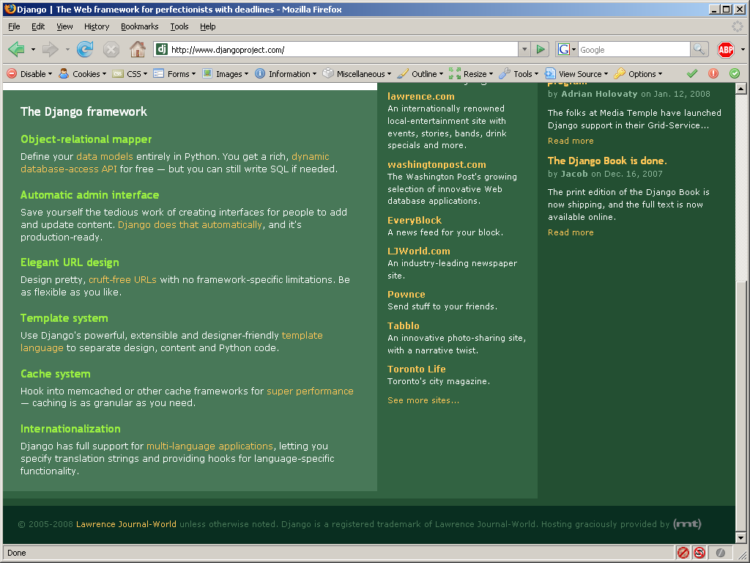Open the History menu

pyautogui.click(x=97, y=26)
